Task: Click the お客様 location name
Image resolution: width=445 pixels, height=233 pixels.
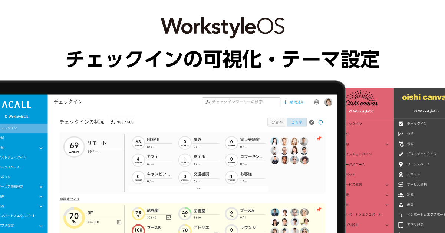Action: [245, 174]
